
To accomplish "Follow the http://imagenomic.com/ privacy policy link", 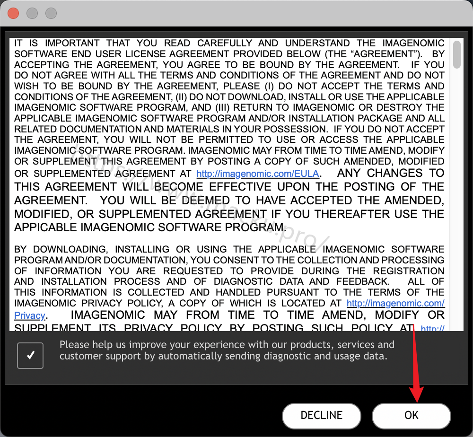I will click(395, 303).
